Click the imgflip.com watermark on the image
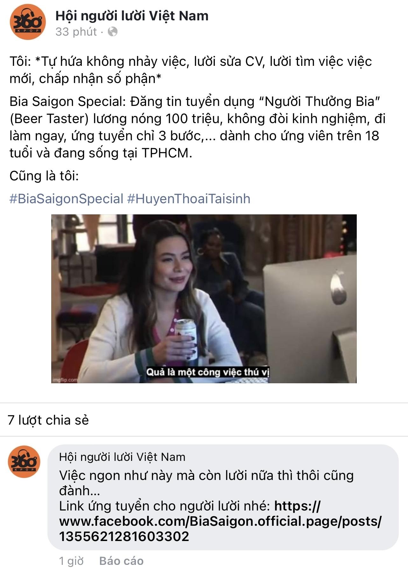The height and width of the screenshot is (569, 408). coord(65,380)
